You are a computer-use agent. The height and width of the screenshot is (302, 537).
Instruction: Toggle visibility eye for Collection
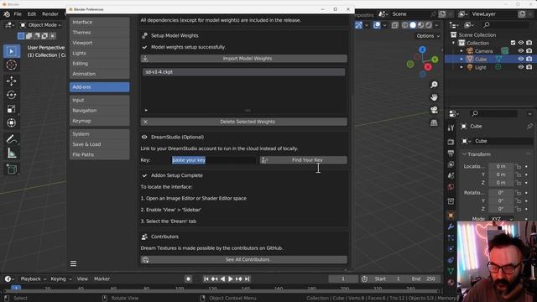[x=521, y=43]
